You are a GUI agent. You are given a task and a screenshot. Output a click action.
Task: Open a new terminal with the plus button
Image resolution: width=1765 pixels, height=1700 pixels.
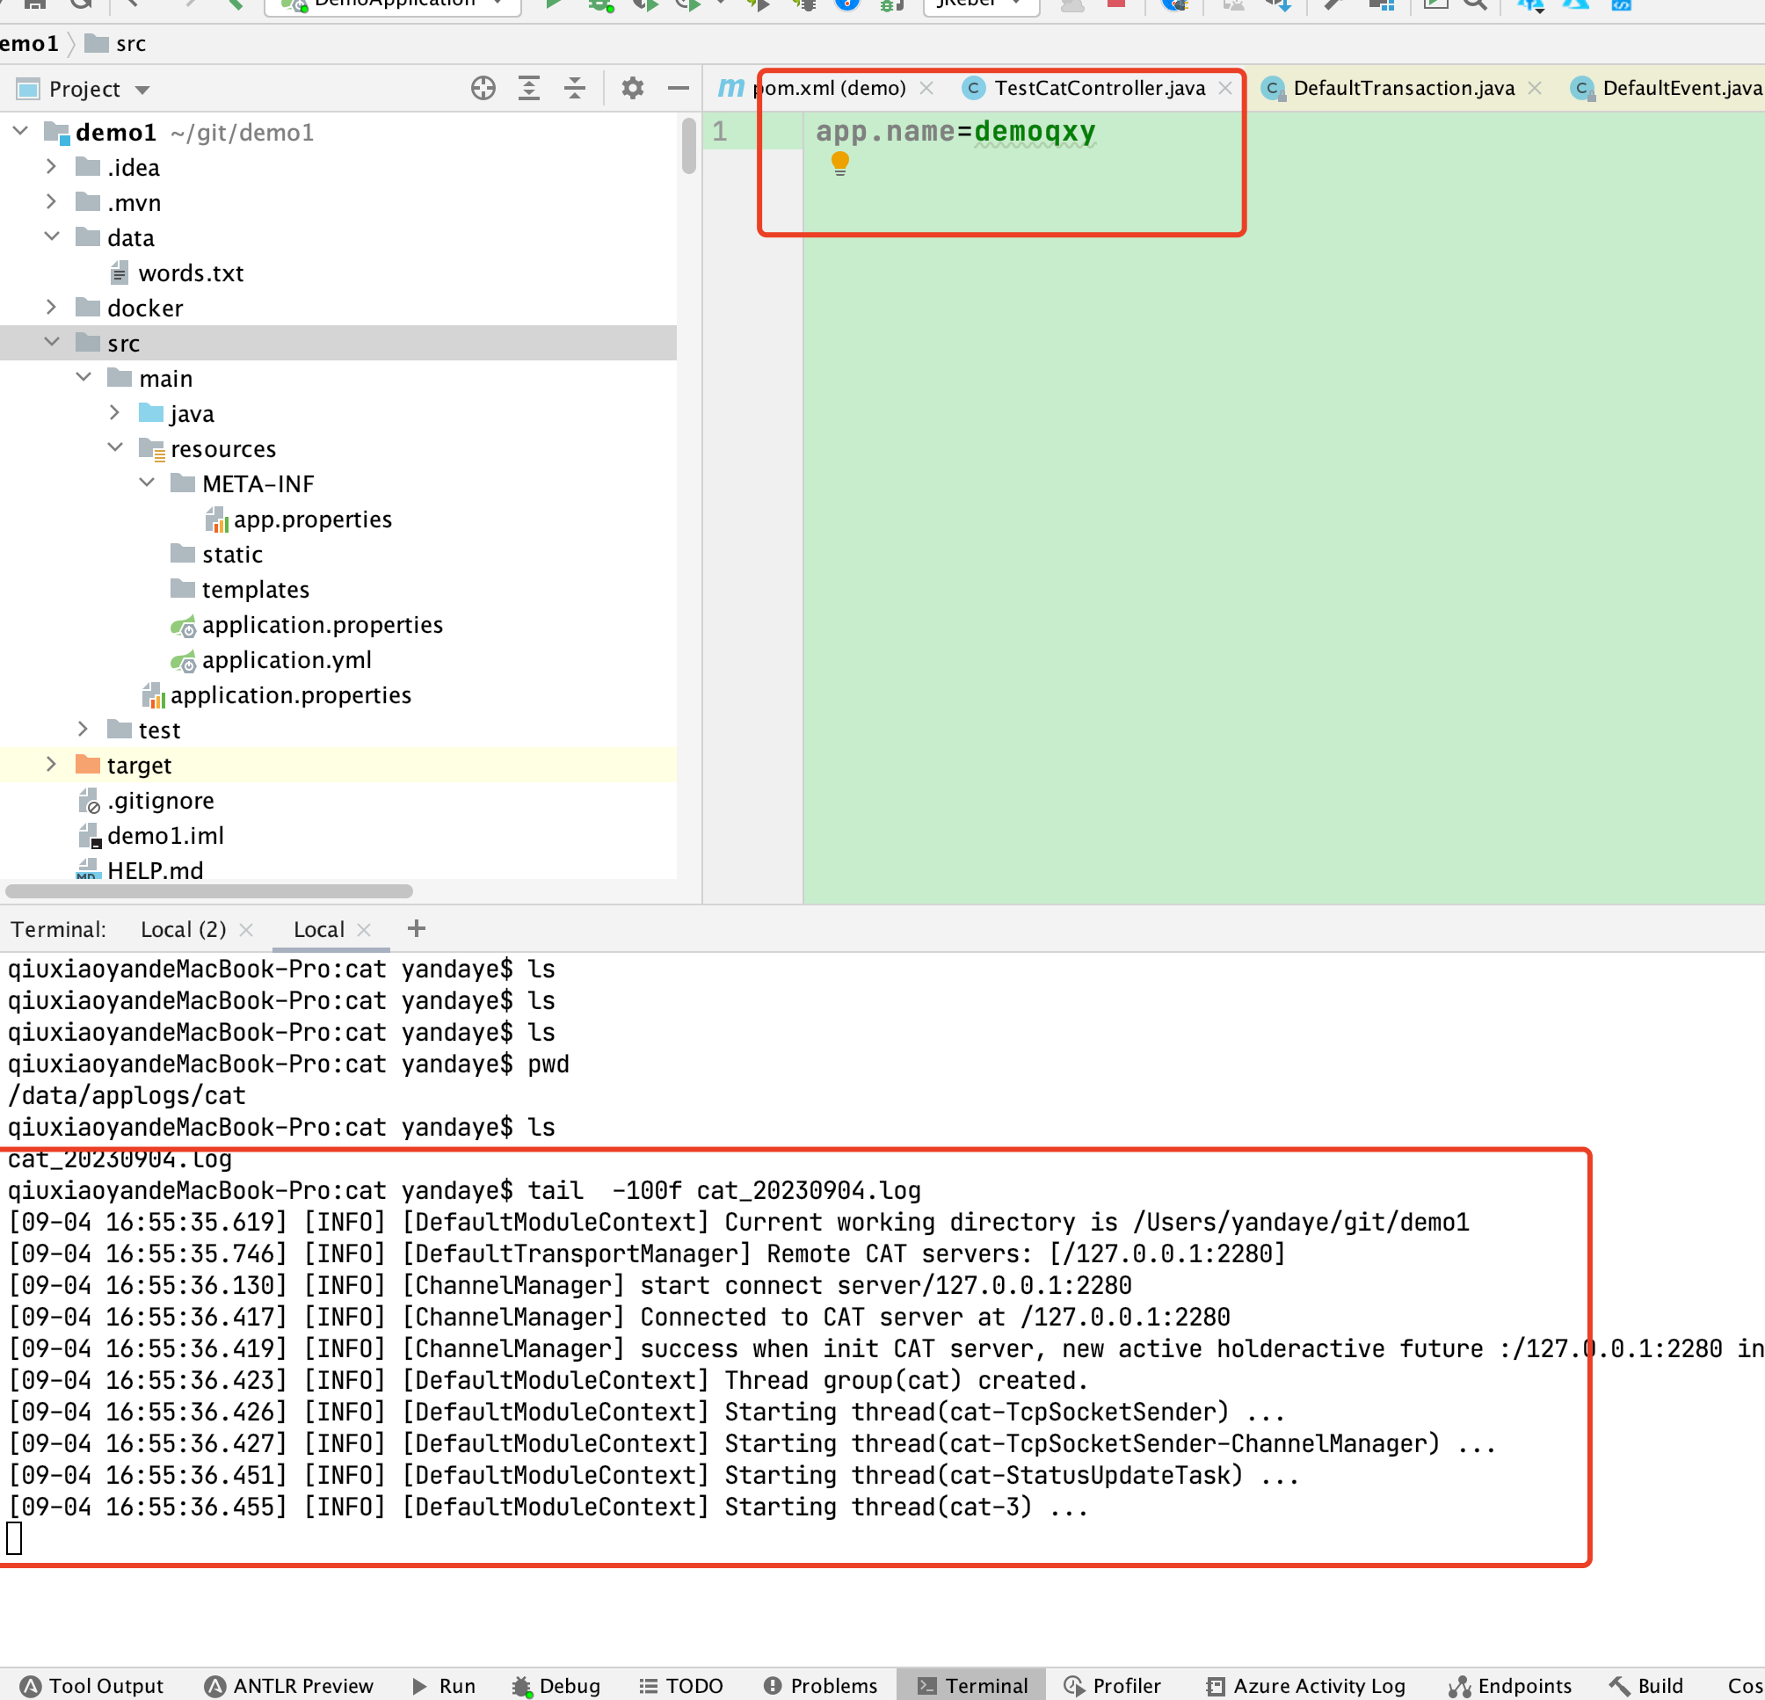(415, 927)
